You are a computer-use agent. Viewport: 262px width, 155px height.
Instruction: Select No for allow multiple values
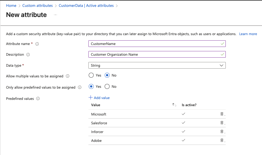pos(107,75)
